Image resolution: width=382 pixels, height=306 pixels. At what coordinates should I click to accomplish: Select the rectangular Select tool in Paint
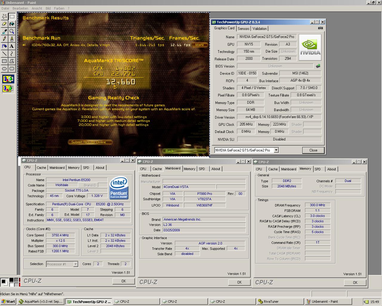coord(12,16)
